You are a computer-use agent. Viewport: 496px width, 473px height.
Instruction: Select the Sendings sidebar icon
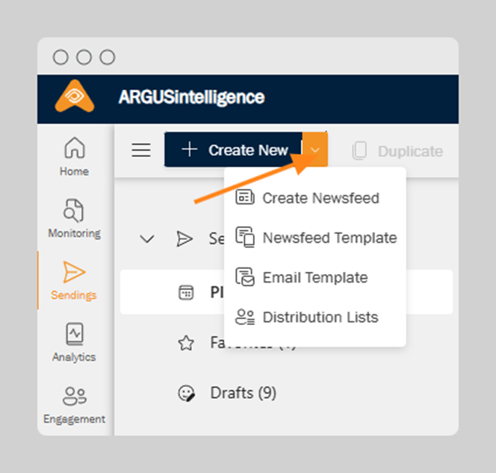coord(74,280)
